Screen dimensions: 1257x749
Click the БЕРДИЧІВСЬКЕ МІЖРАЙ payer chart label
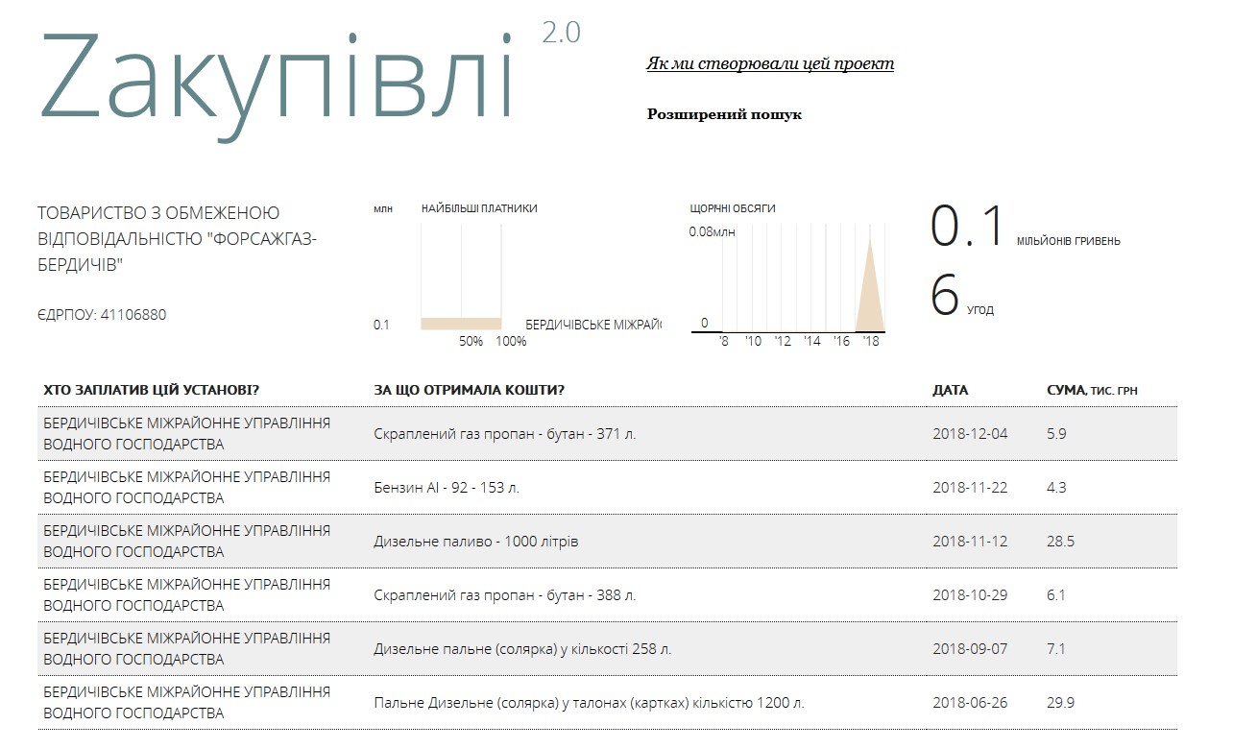click(592, 326)
